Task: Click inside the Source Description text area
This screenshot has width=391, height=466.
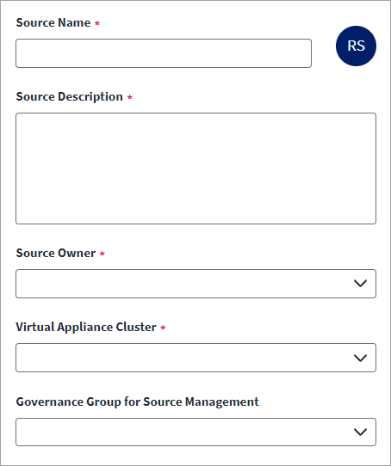Action: [196, 169]
